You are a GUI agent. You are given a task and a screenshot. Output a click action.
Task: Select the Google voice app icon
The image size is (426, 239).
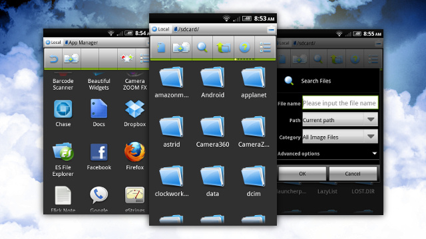tap(99, 195)
